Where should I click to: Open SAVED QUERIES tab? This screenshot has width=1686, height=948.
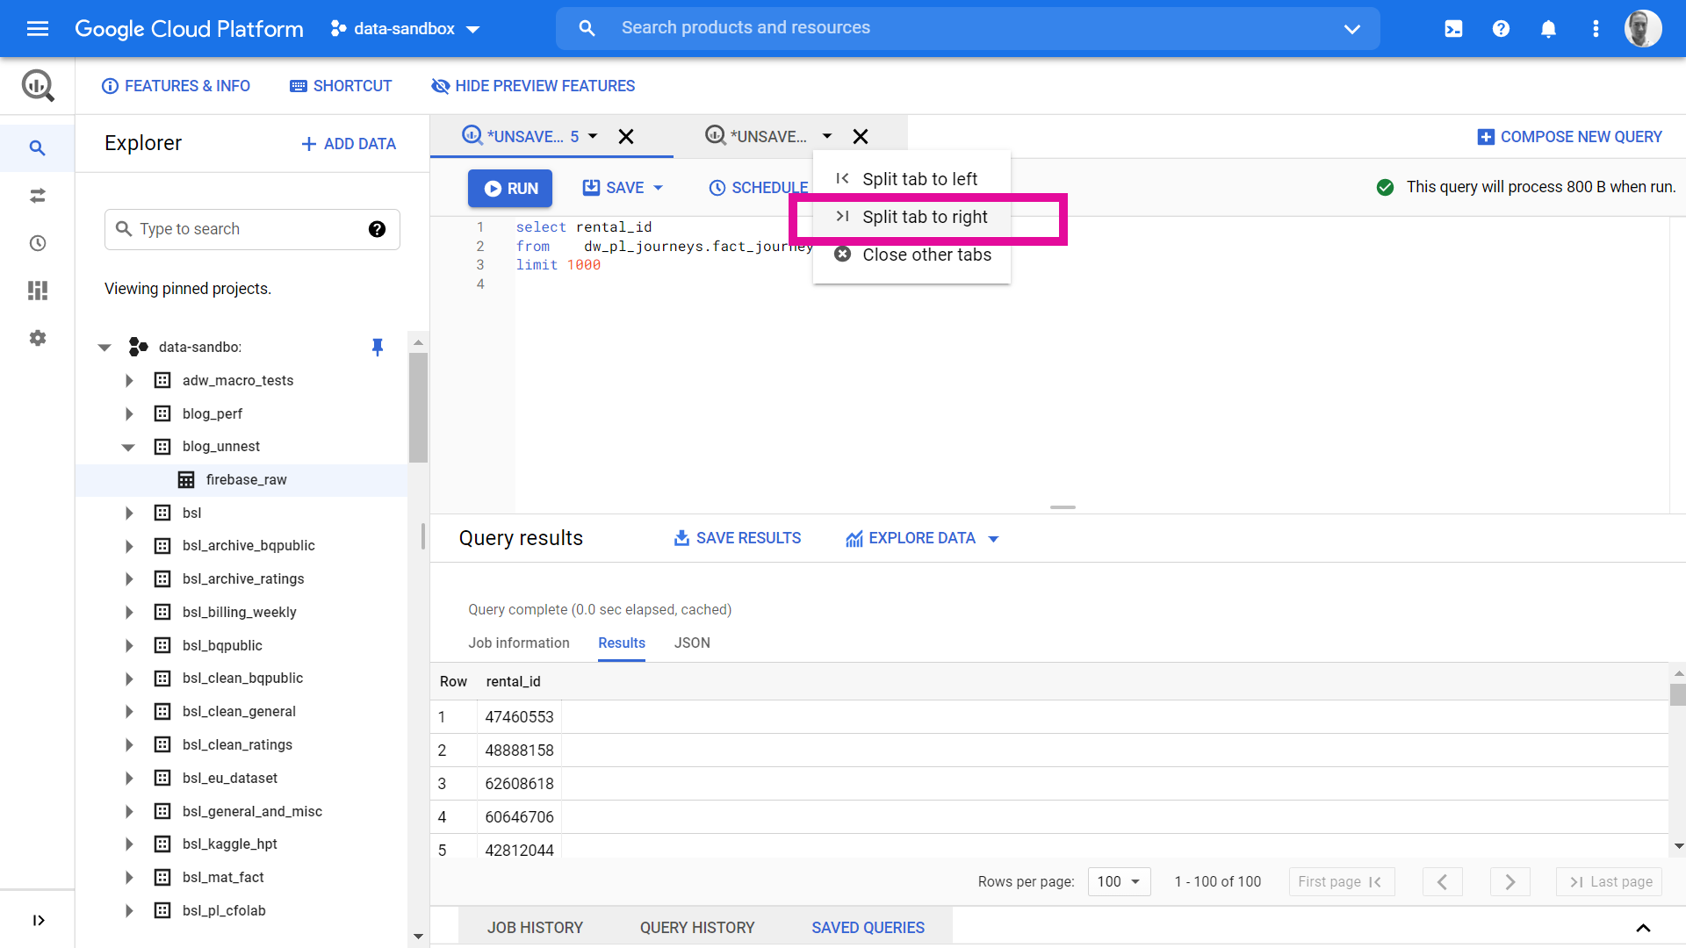pos(868,928)
